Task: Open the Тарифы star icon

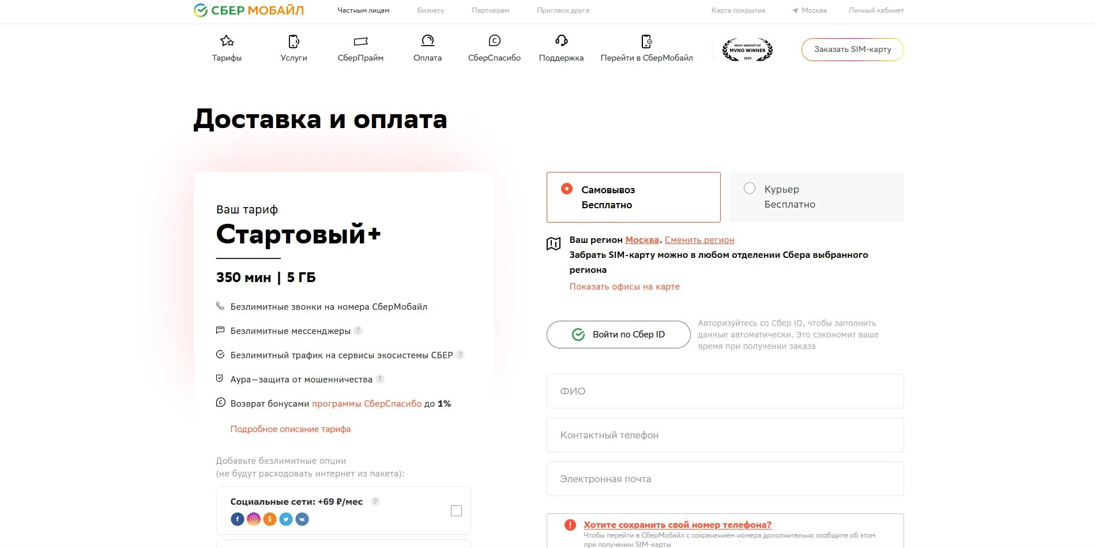Action: (227, 41)
